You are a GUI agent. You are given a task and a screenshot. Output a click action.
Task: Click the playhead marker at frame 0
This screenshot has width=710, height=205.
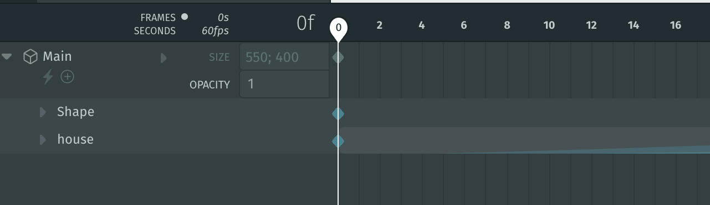pyautogui.click(x=339, y=29)
